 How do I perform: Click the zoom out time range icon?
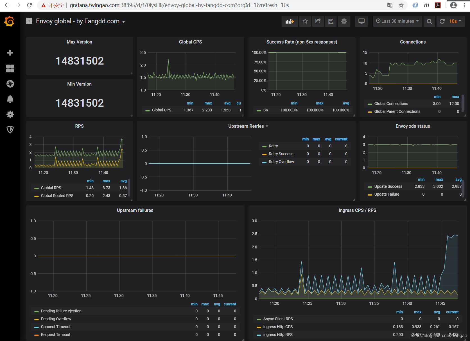click(429, 21)
